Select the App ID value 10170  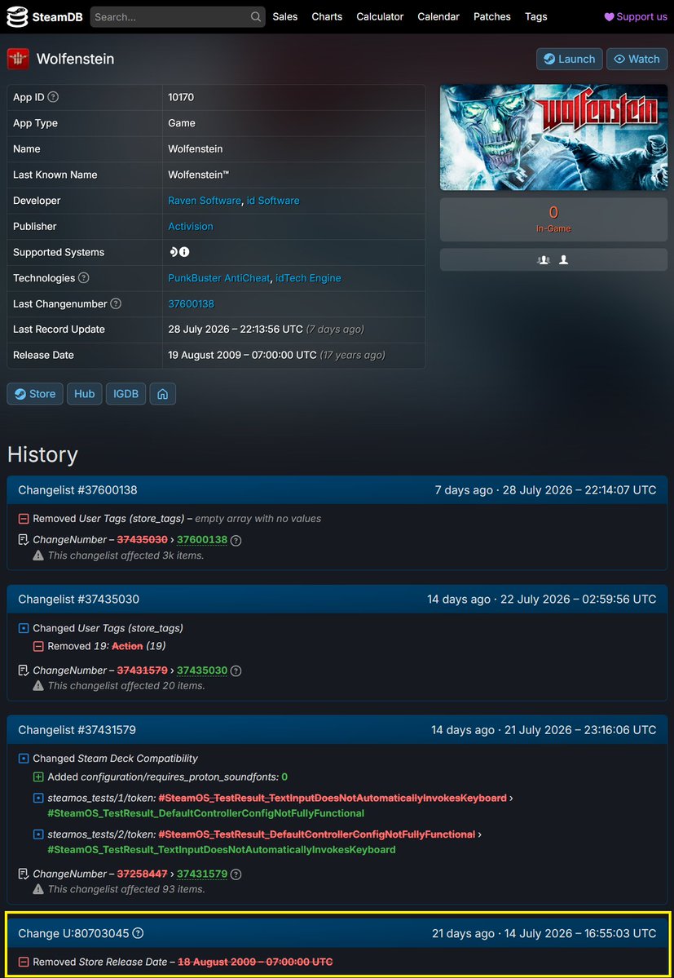coord(181,97)
